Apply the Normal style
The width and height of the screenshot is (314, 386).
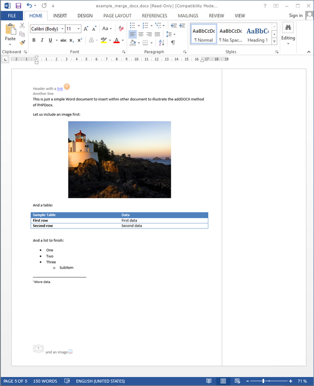click(x=203, y=34)
